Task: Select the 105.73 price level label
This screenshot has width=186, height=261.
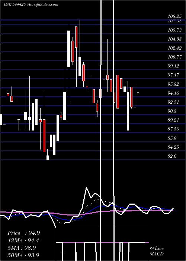Action: point(174,30)
